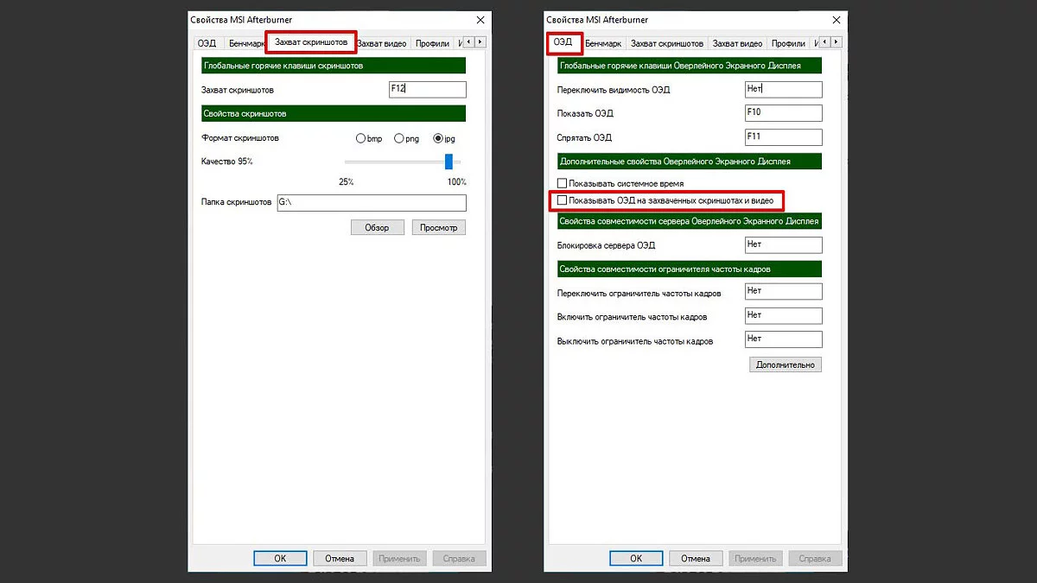The image size is (1037, 583).
Task: Click the Обзор button
Action: [x=378, y=227]
